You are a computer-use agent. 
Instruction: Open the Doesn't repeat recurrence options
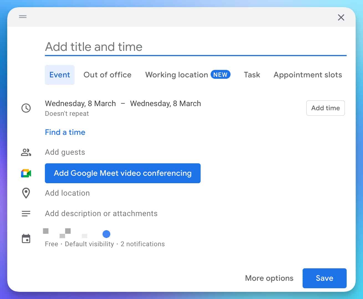67,113
